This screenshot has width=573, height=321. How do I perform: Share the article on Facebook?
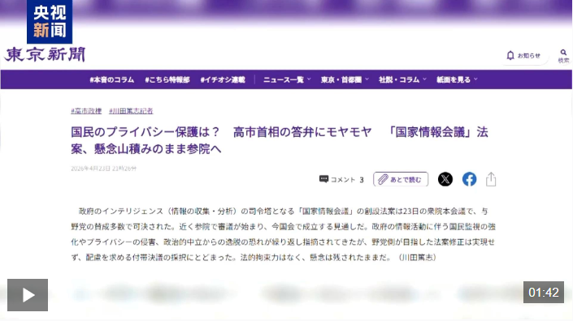coord(469,179)
